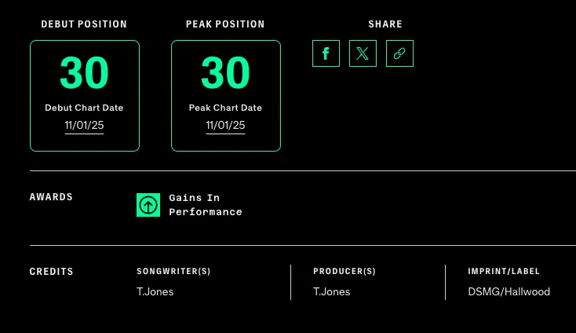
Task: Click the Credits section label
Action: (52, 272)
